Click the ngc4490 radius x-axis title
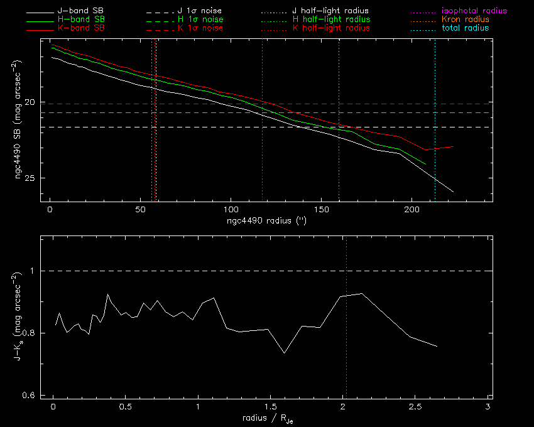 pos(266,222)
